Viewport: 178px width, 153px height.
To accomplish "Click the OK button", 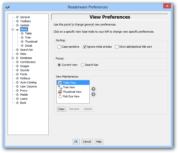I will click(76, 142).
